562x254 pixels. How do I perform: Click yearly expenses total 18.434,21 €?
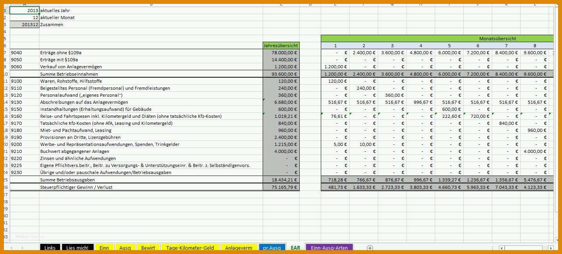[x=281, y=180]
